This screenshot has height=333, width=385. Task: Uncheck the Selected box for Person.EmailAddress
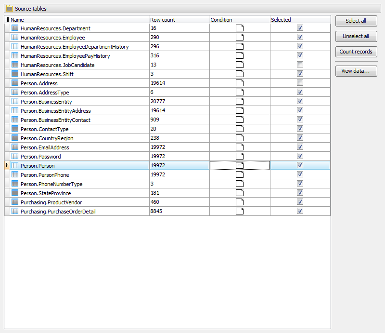[x=300, y=147]
